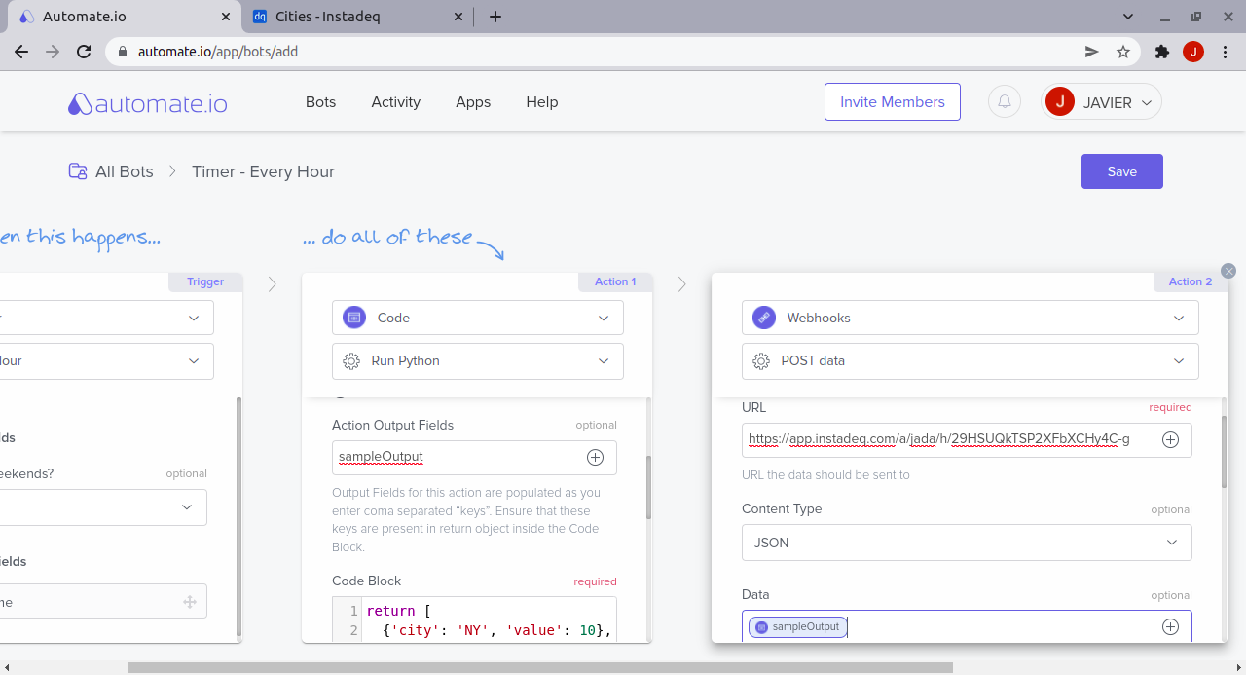The width and height of the screenshot is (1246, 675).
Task: Click the Webhooks app icon in Action 2
Action: (765, 318)
